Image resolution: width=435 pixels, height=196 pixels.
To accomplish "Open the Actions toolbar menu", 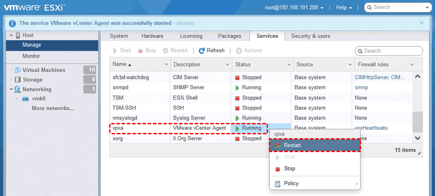I will point(248,51).
